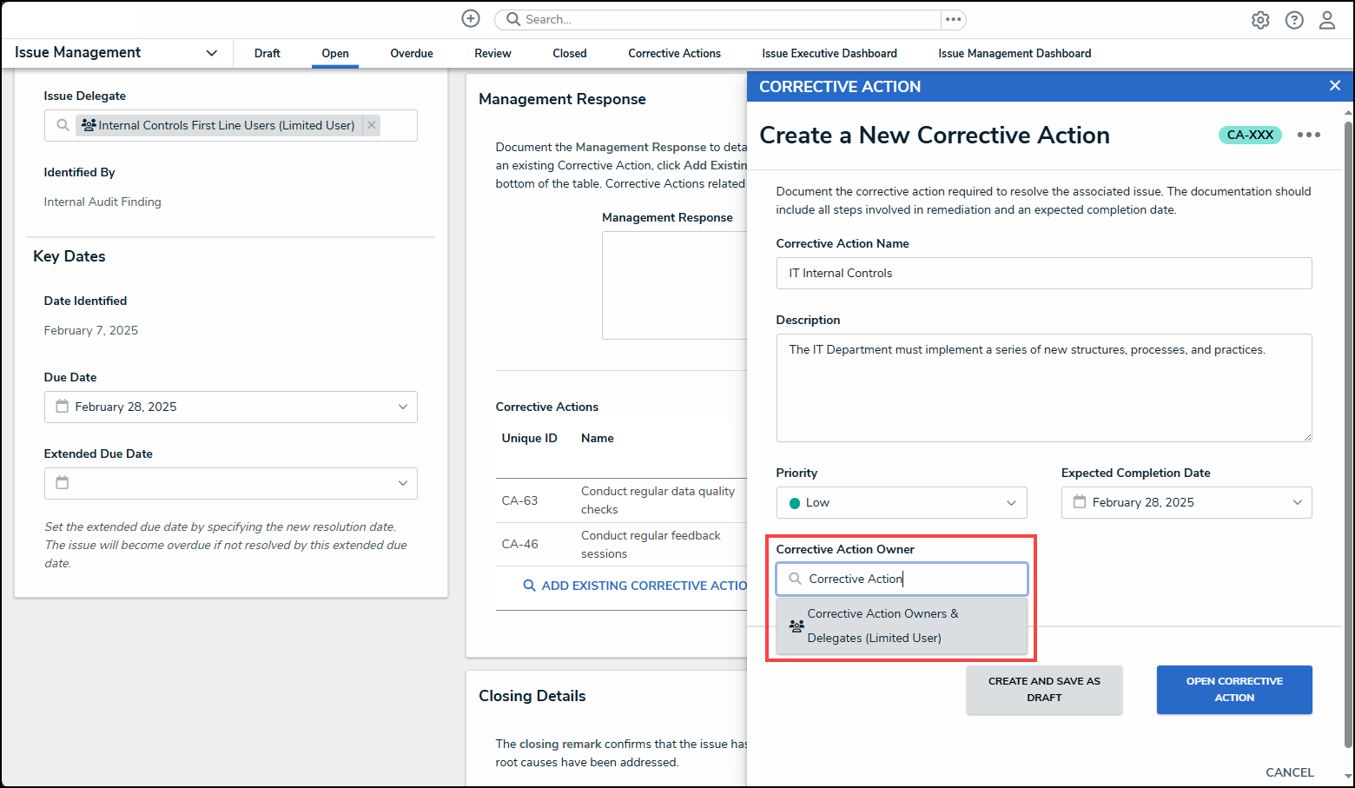This screenshot has width=1355, height=788.
Task: Click inside the Description text box
Action: tap(1044, 387)
